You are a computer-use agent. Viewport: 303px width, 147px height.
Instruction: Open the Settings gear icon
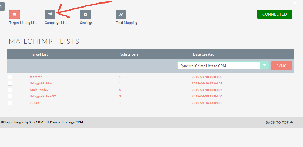[85, 15]
